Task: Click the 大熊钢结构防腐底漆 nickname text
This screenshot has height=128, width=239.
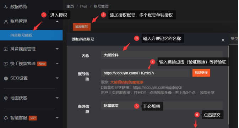Action: pyautogui.click(x=126, y=82)
